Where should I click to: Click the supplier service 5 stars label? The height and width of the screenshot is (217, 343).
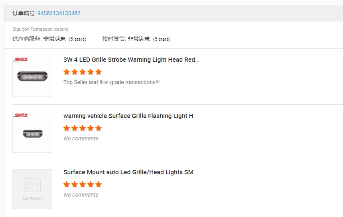(77, 39)
